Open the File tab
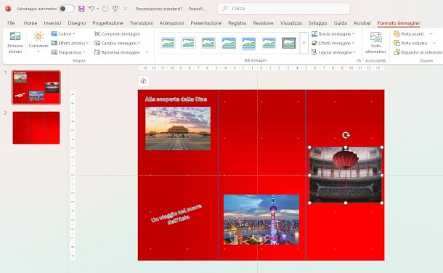Viewport: 443px width, 273px height. 11,23
